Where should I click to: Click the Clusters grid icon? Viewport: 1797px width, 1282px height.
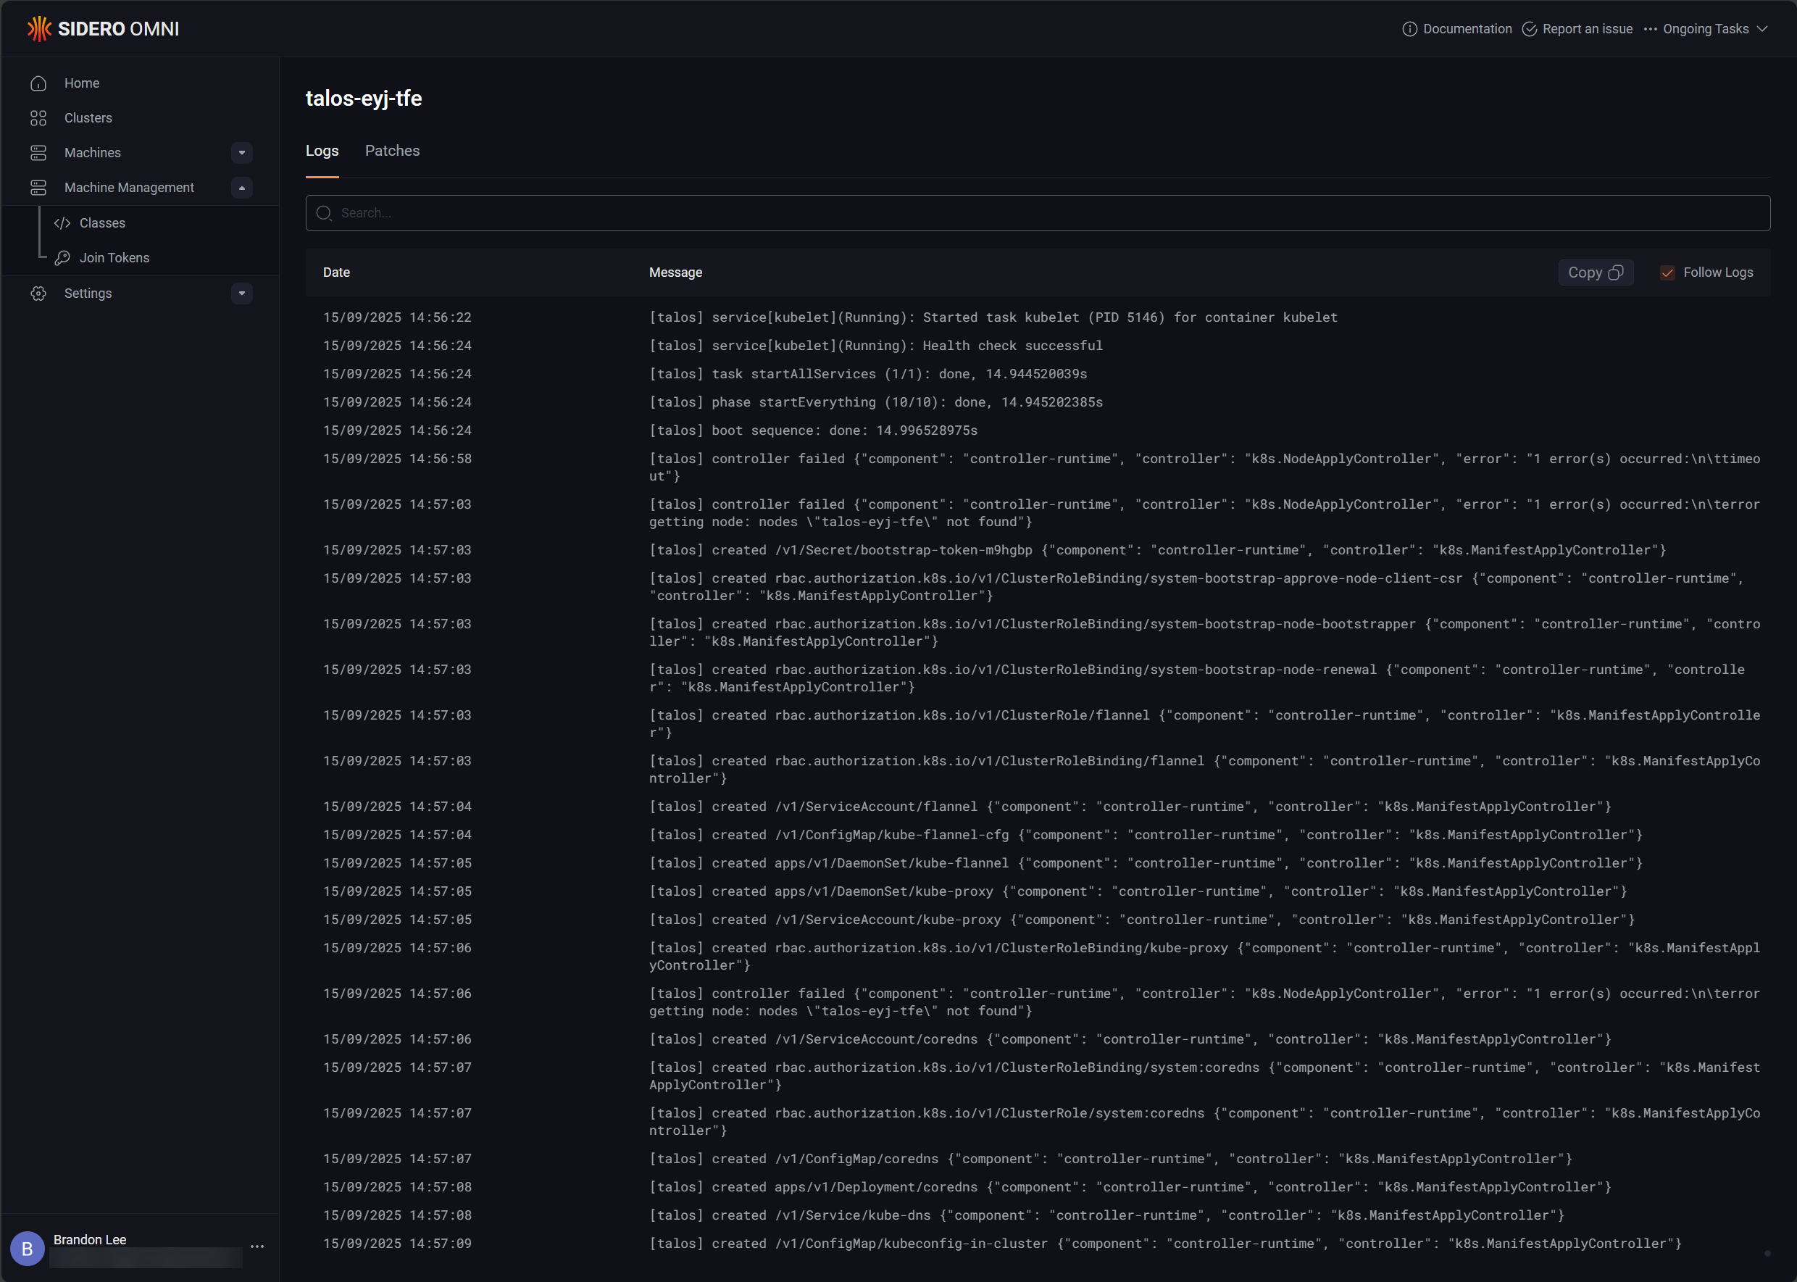coord(38,117)
